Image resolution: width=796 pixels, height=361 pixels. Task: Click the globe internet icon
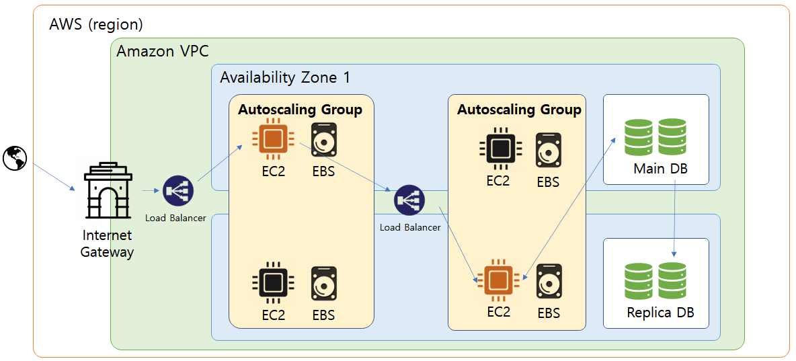[x=15, y=157]
